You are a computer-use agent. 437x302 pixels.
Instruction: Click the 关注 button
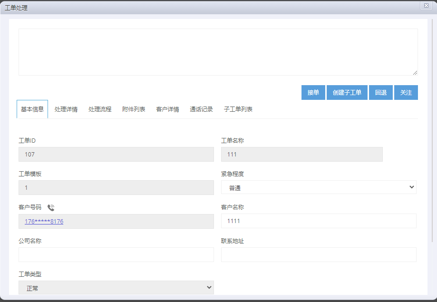pyautogui.click(x=406, y=93)
